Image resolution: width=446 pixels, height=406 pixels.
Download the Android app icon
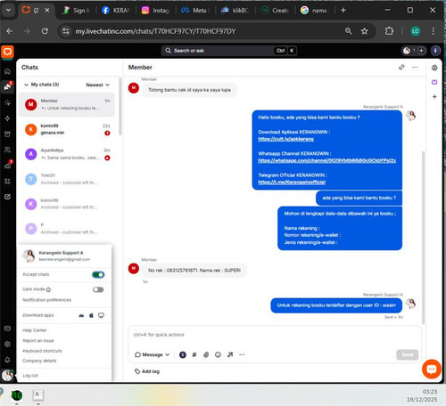81,315
